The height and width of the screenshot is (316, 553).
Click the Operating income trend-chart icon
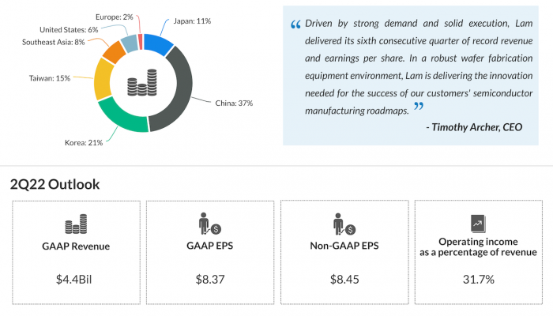(478, 224)
